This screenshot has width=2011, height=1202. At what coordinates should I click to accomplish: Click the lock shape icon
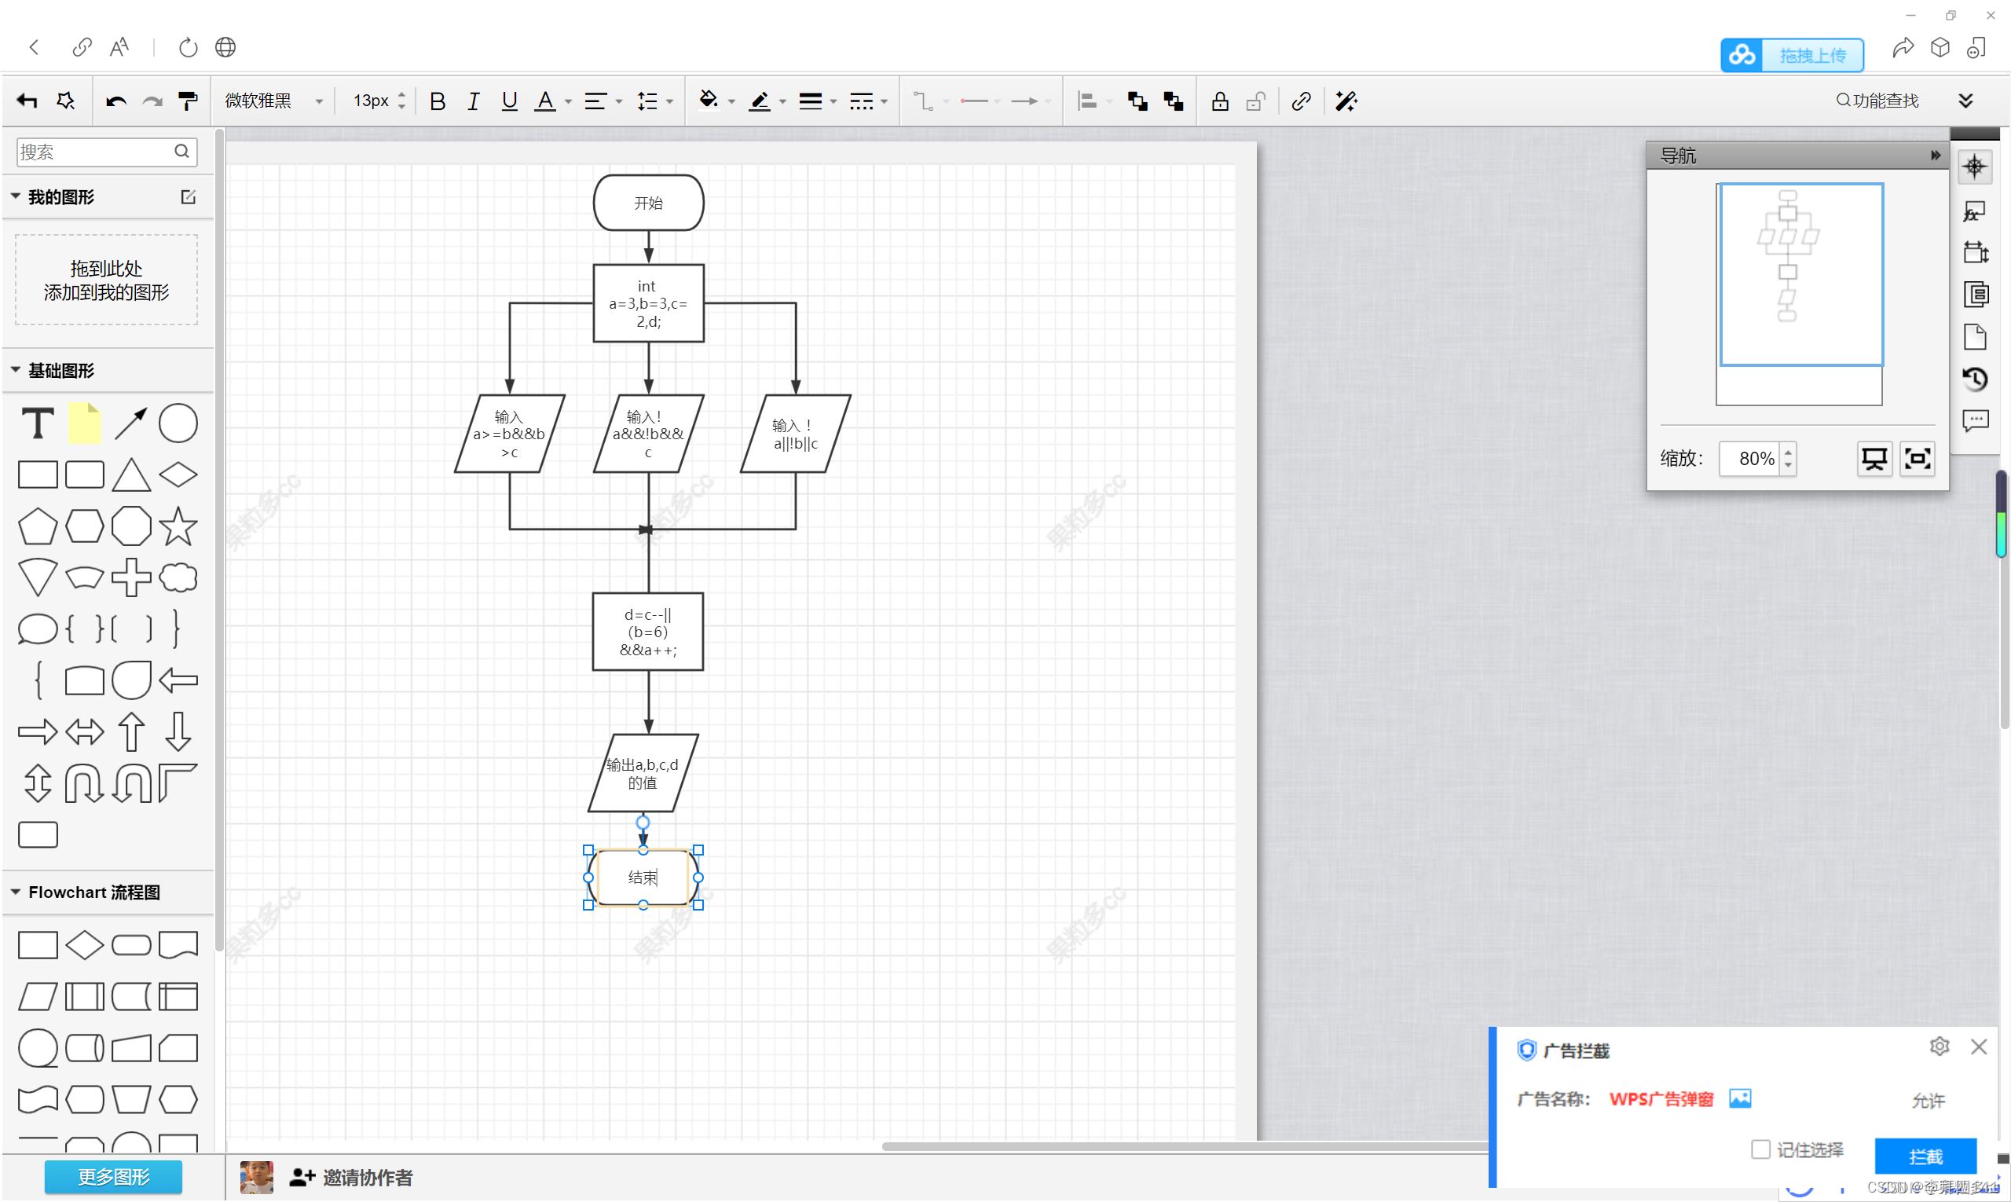(1220, 101)
